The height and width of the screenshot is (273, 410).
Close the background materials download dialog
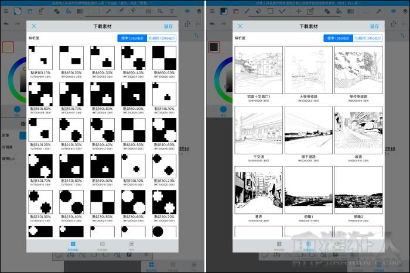(x=240, y=26)
